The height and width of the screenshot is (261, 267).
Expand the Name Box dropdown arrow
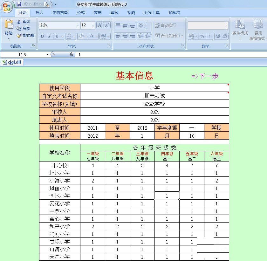click(x=47, y=55)
